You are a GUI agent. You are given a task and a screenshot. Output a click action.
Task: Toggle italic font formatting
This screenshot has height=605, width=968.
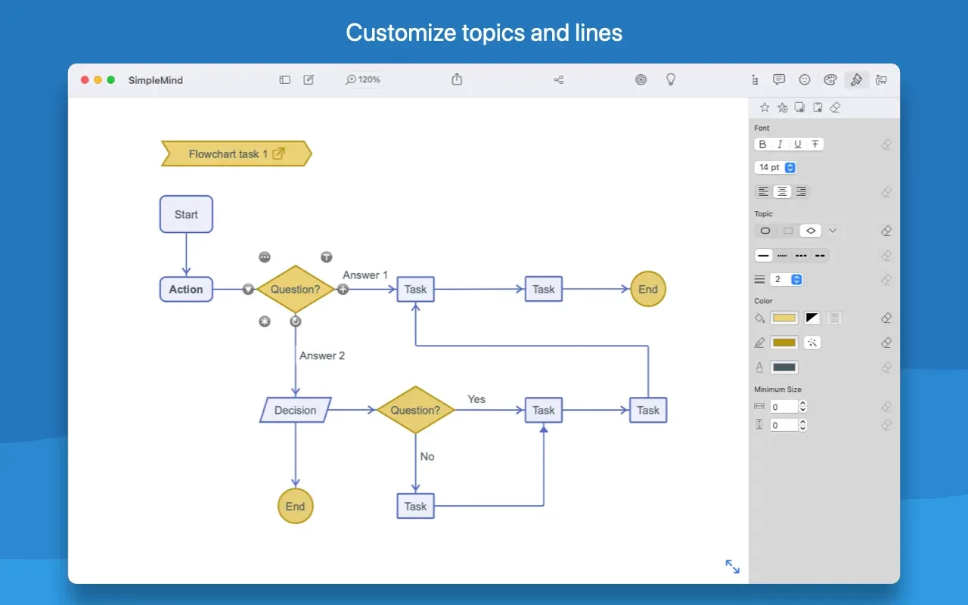[780, 144]
